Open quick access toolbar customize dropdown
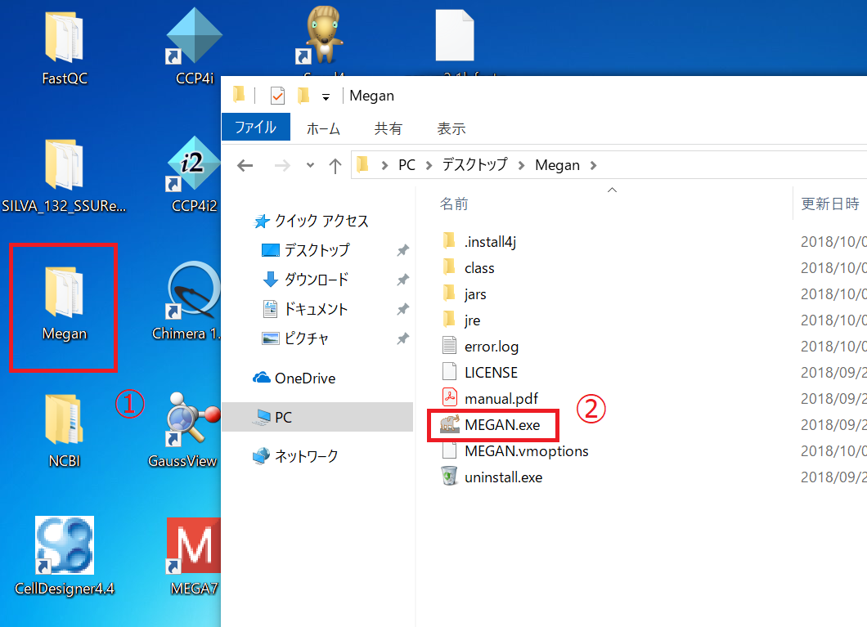The height and width of the screenshot is (627, 867). pos(326,97)
